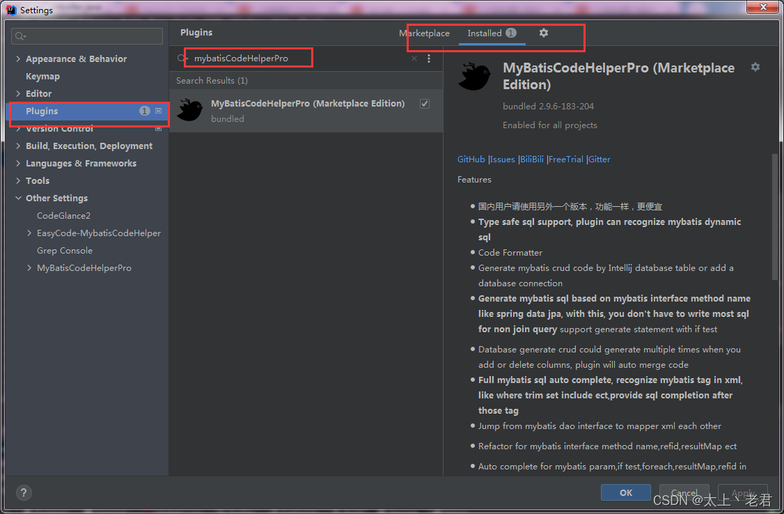Click the IntelliJ icon in the title bar

pyautogui.click(x=11, y=10)
